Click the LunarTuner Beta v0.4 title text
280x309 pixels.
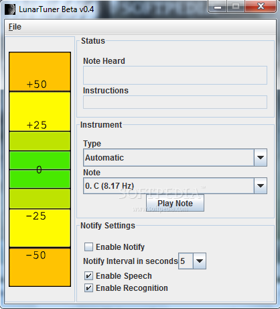point(56,9)
